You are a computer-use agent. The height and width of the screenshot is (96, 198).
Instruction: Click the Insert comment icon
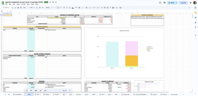pyautogui.click(x=105, y=8)
